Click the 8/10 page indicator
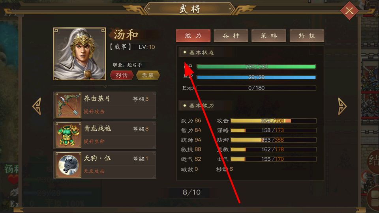Image resolution: width=379 pixels, height=213 pixels. tap(191, 192)
